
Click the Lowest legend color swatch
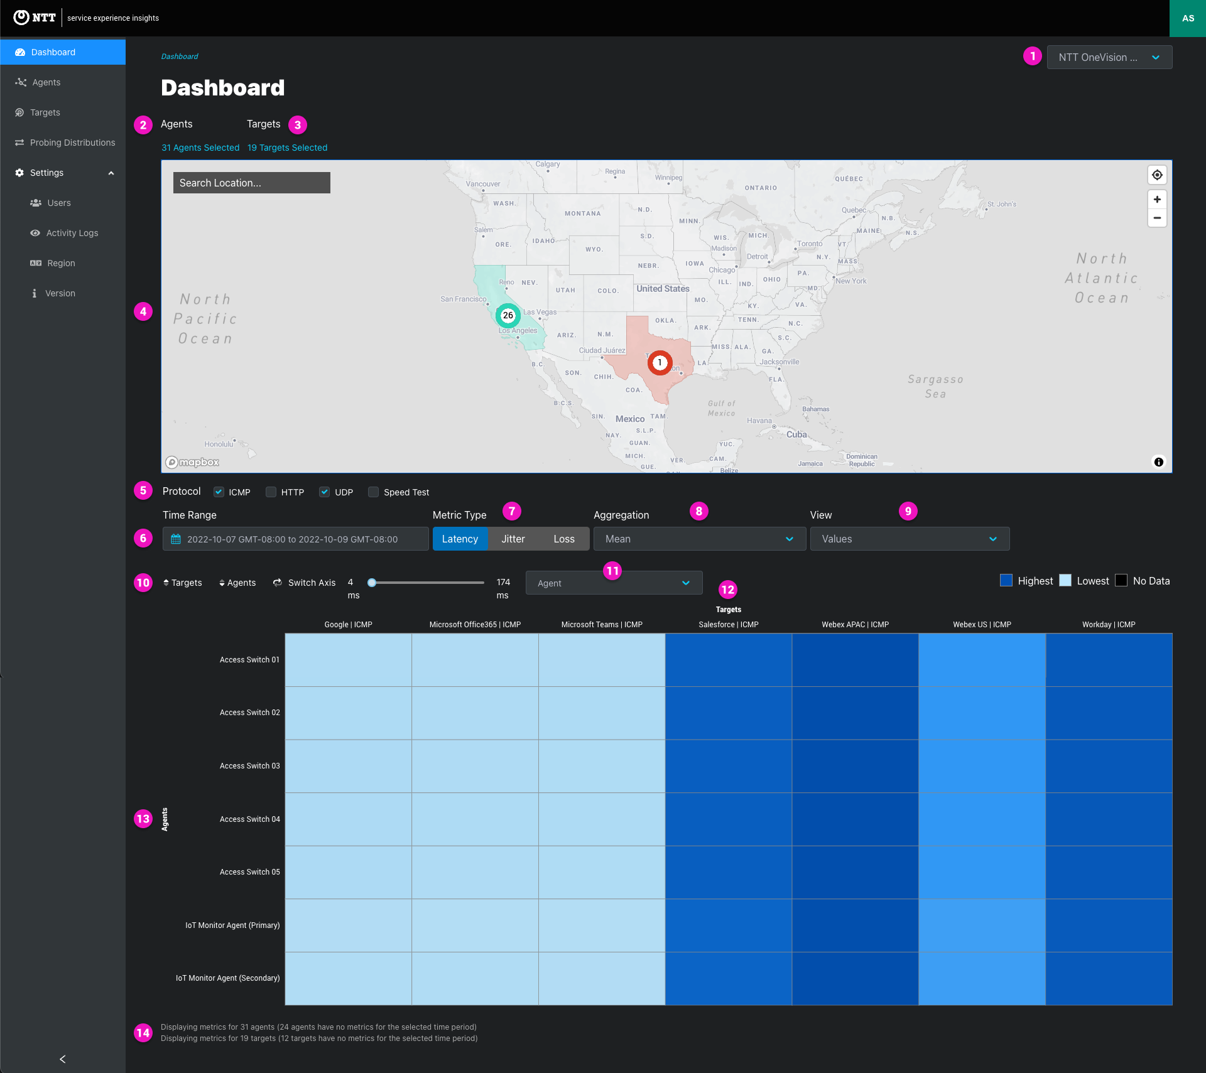click(1065, 581)
